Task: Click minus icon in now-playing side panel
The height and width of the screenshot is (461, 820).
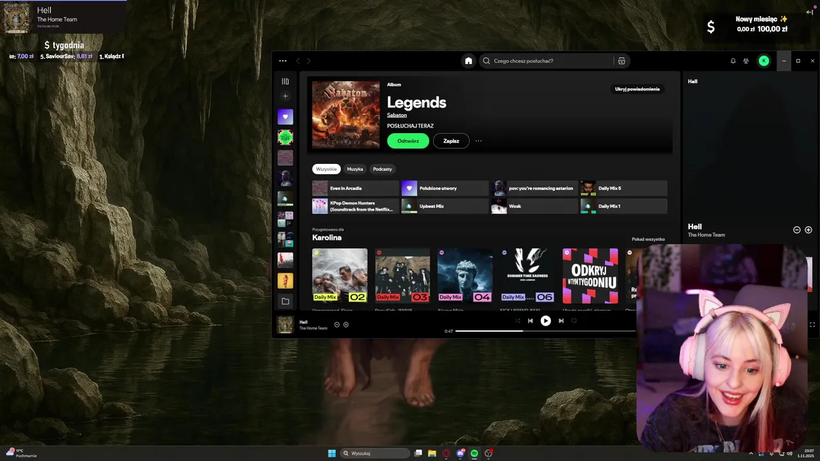Action: (x=797, y=230)
